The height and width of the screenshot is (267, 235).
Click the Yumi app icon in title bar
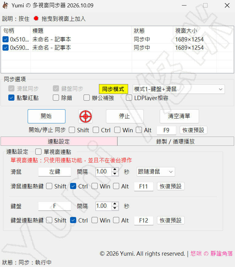[5, 6]
